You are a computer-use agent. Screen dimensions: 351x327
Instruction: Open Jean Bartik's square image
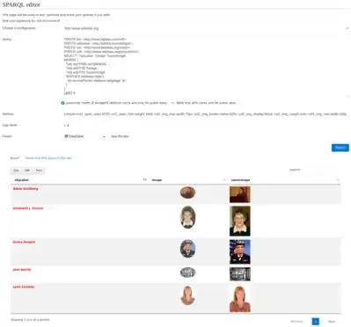coord(240,274)
